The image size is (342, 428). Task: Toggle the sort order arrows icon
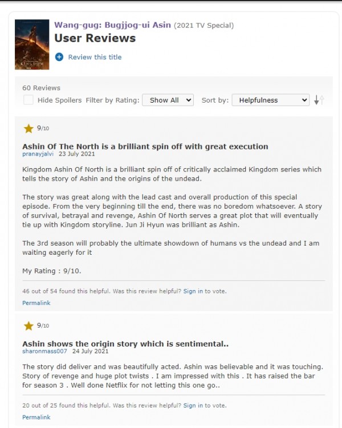319,100
